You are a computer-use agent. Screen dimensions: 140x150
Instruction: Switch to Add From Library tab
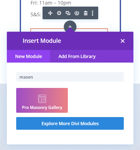point(77,56)
